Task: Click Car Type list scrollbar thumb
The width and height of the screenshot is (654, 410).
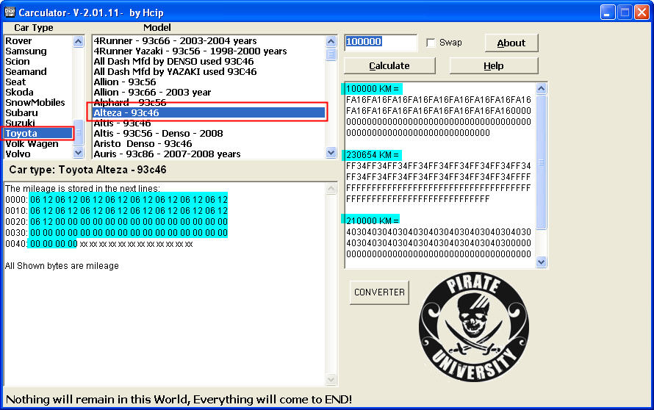Action: (78, 132)
